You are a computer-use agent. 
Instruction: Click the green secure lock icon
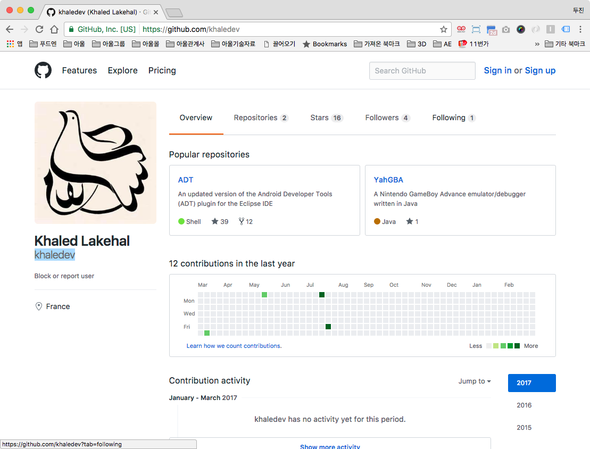(71, 29)
